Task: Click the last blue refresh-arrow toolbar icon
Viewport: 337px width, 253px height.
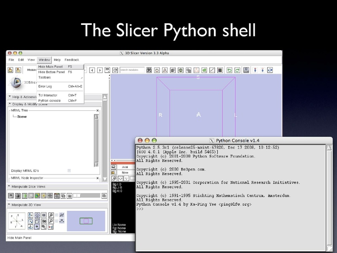Action: point(270,70)
